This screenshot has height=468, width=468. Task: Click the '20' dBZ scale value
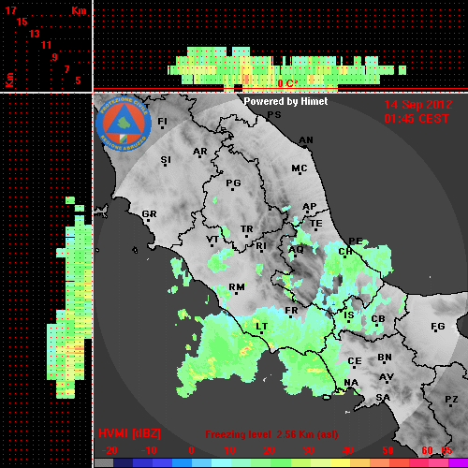click(270, 450)
